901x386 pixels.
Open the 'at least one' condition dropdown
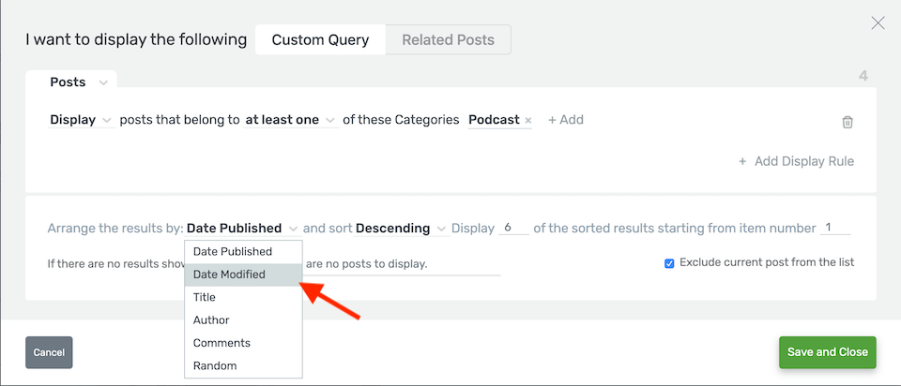[290, 120]
